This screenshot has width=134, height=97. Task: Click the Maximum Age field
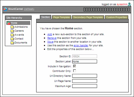85,86
